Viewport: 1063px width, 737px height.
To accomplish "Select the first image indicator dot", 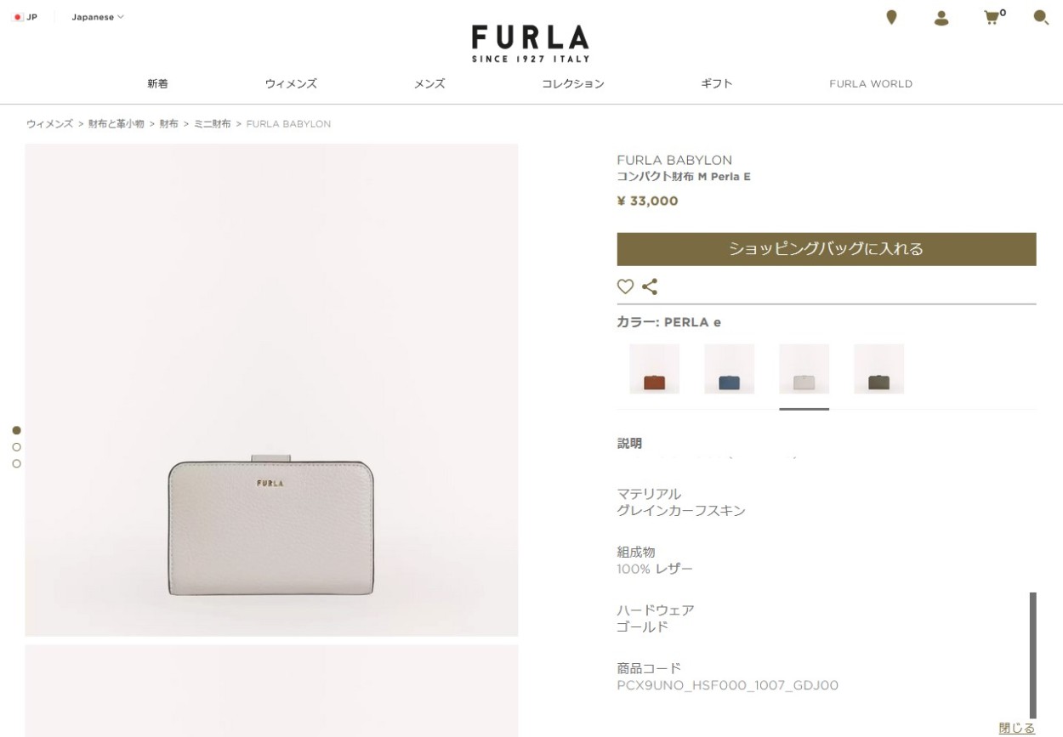I will 16,430.
